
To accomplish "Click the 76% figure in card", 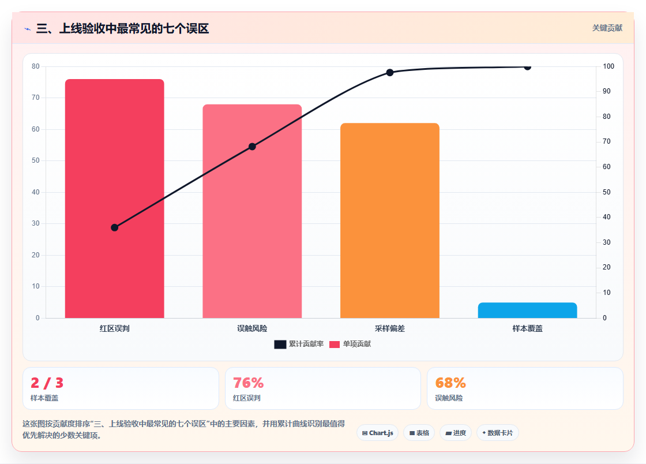I will click(248, 383).
